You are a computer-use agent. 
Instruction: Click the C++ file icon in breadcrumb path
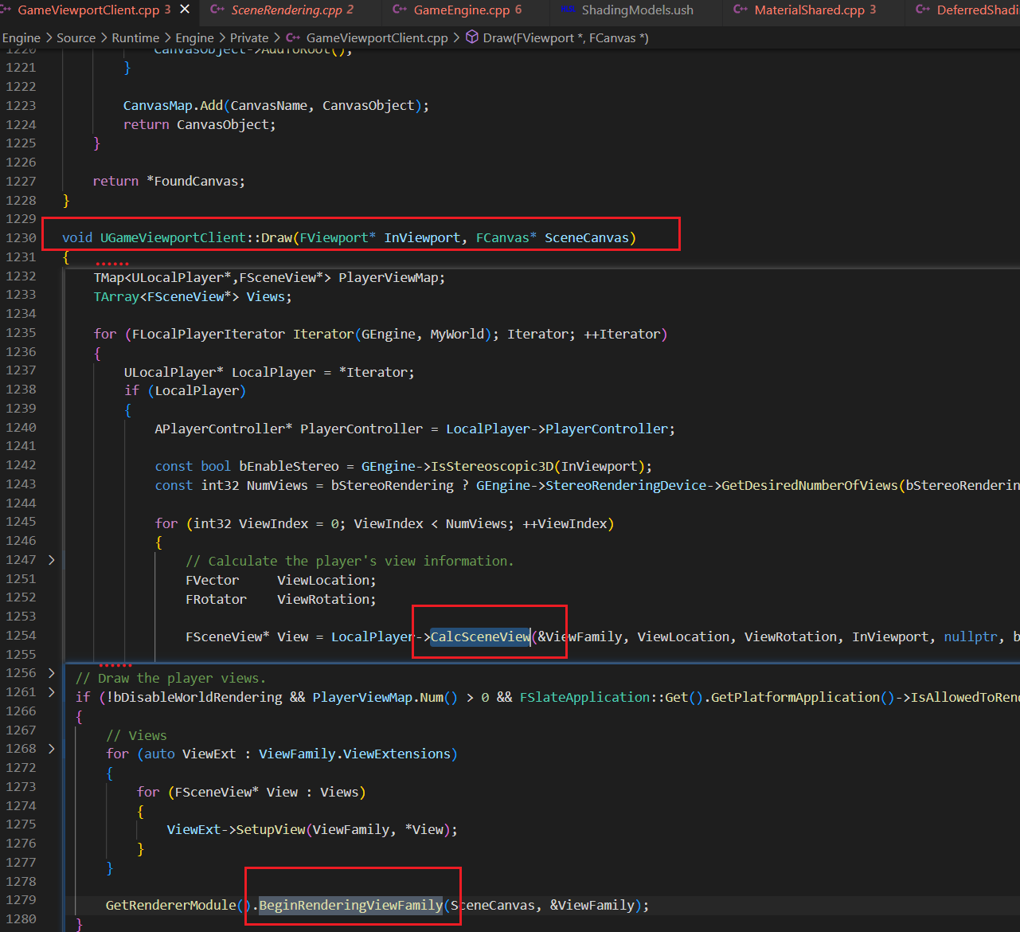(293, 37)
